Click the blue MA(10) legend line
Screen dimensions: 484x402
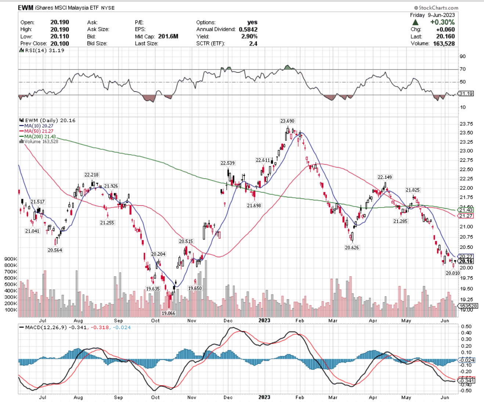point(21,126)
